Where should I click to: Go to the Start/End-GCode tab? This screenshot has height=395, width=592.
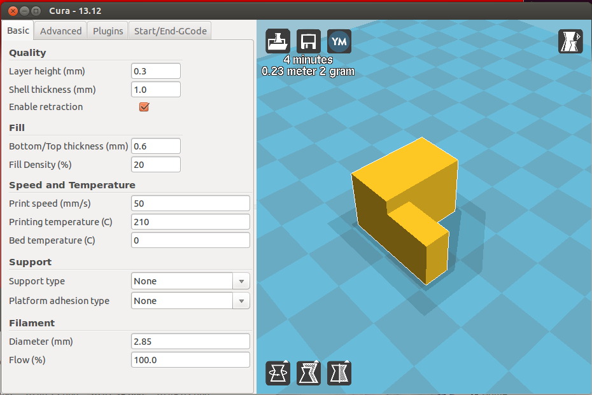pos(170,31)
